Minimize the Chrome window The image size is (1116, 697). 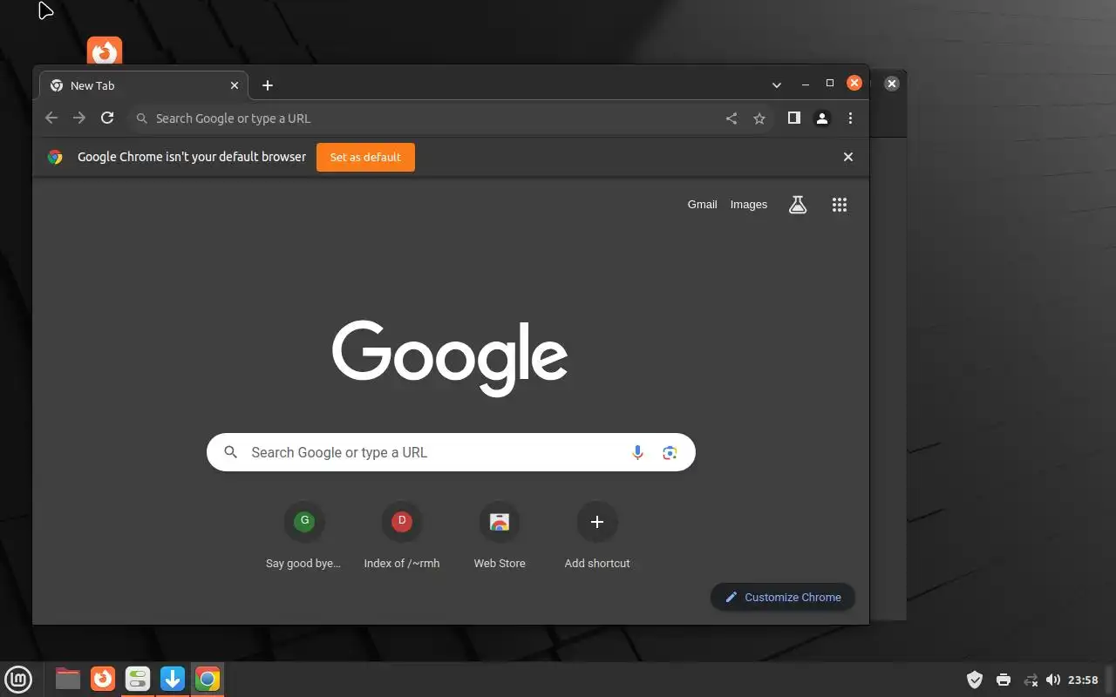(805, 85)
